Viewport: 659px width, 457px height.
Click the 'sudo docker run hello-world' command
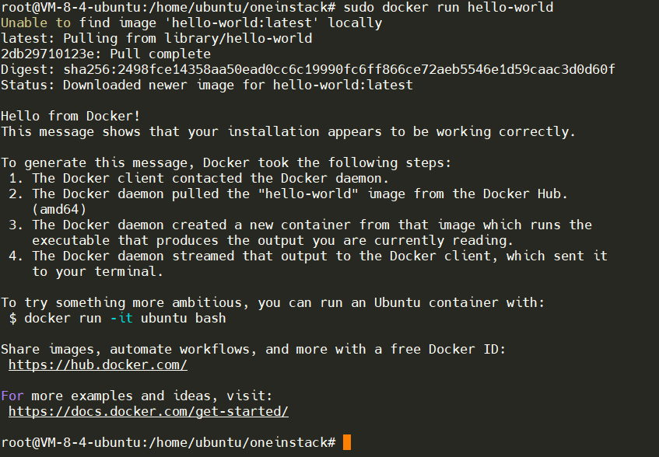448,7
